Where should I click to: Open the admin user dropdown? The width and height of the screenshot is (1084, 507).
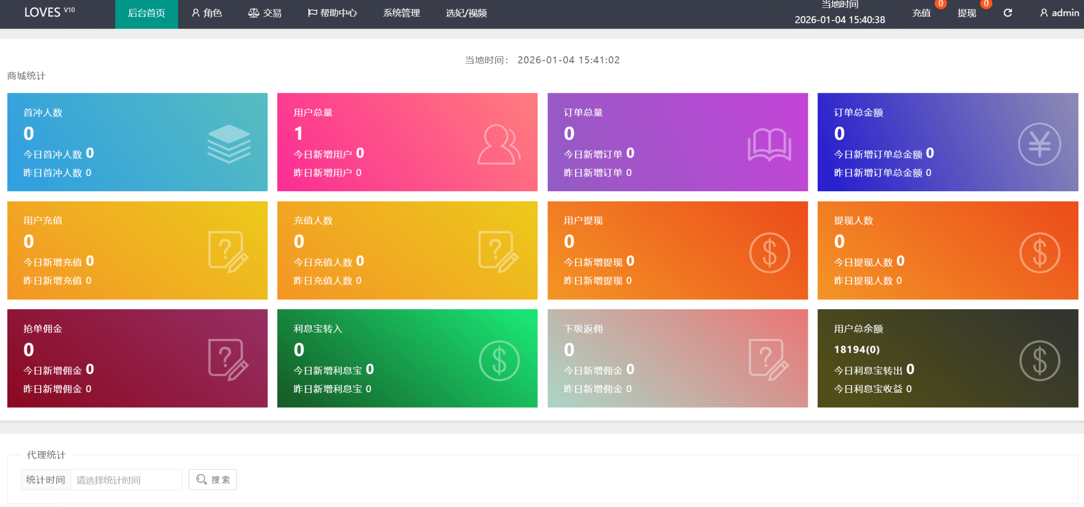(1059, 13)
